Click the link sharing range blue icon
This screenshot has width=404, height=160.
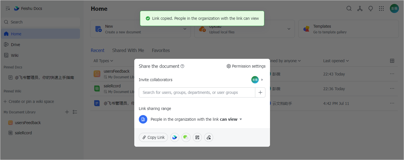pyautogui.click(x=143, y=119)
